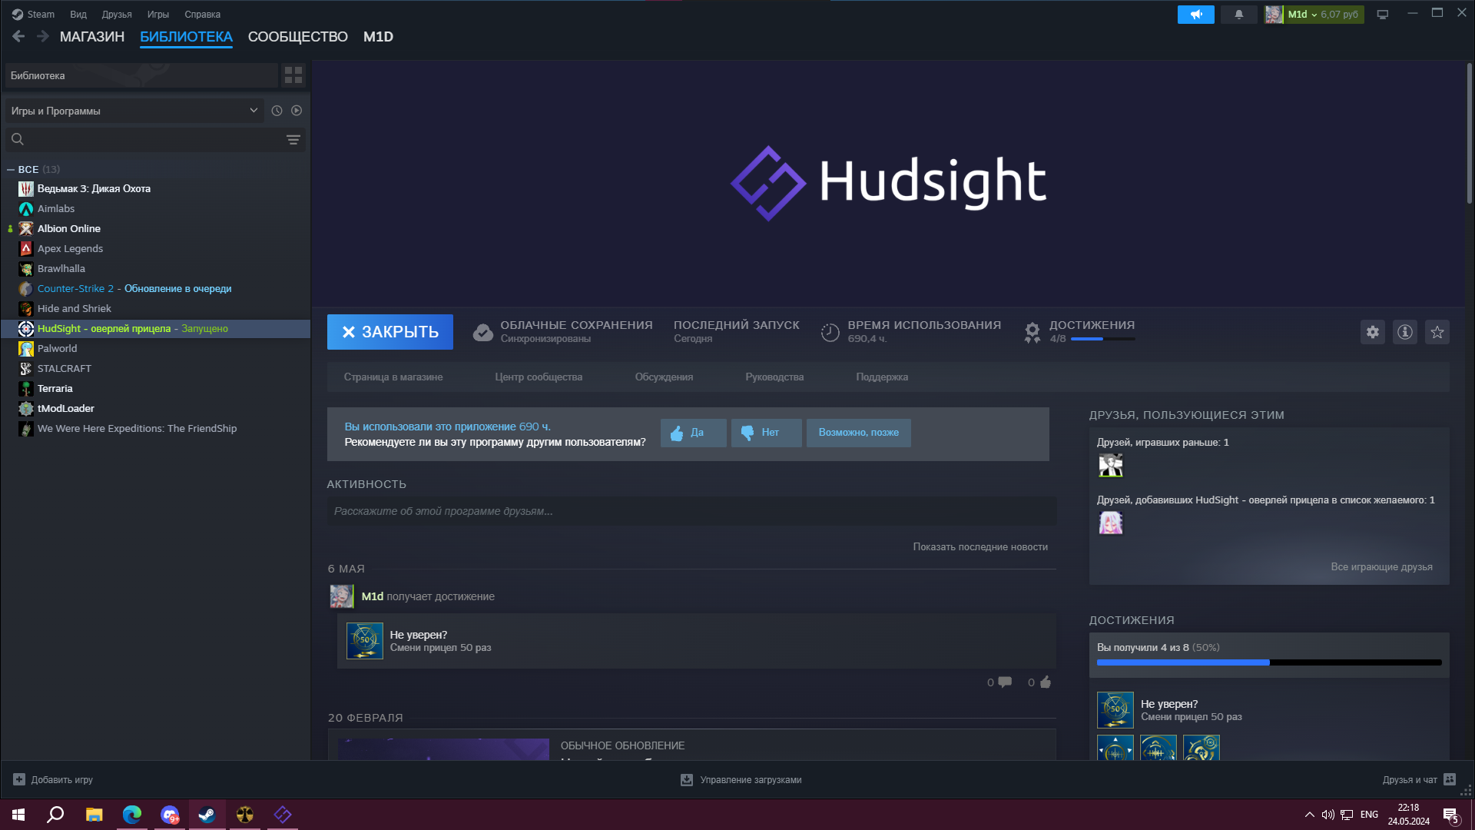
Task: Open Справка menu
Action: tap(202, 15)
